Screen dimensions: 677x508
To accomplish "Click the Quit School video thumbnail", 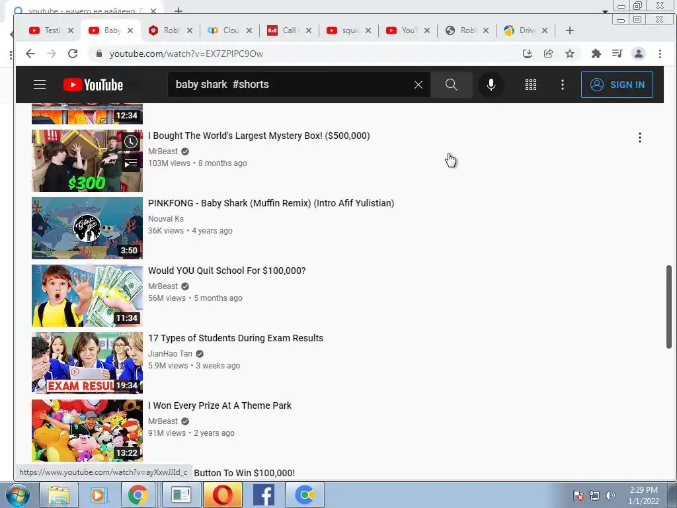I will click(x=87, y=296).
